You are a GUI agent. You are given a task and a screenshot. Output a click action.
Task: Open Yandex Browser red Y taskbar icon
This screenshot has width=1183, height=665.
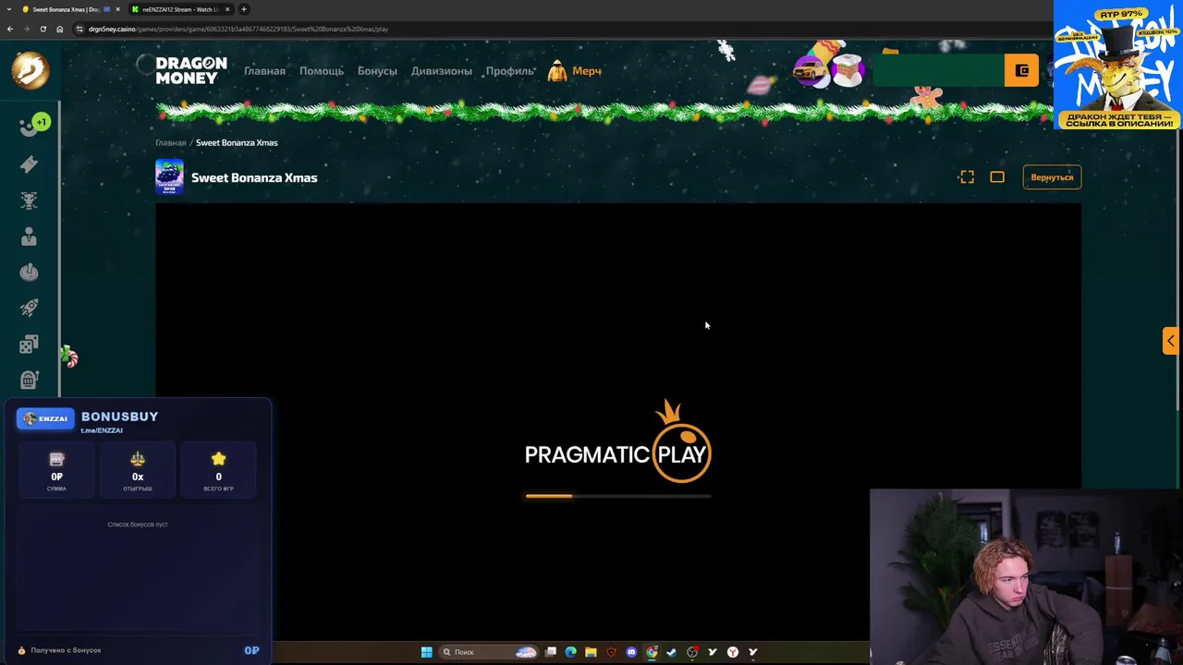[x=733, y=652]
